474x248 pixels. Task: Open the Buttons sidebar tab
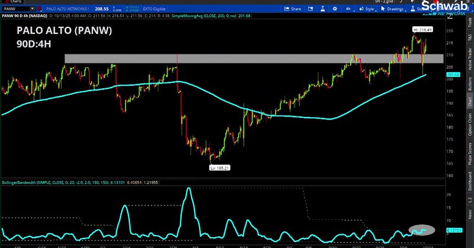click(x=470, y=83)
